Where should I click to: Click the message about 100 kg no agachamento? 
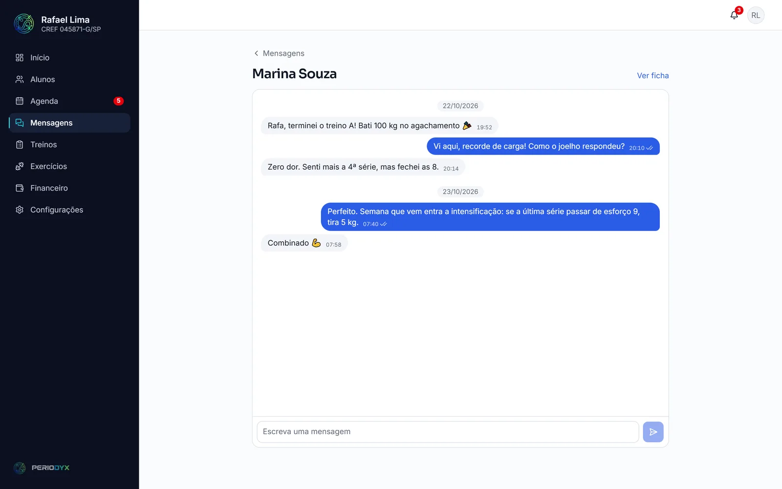click(x=379, y=126)
